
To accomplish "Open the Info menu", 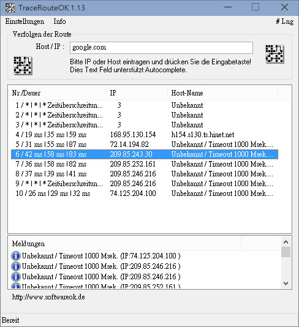I will click(x=59, y=21).
